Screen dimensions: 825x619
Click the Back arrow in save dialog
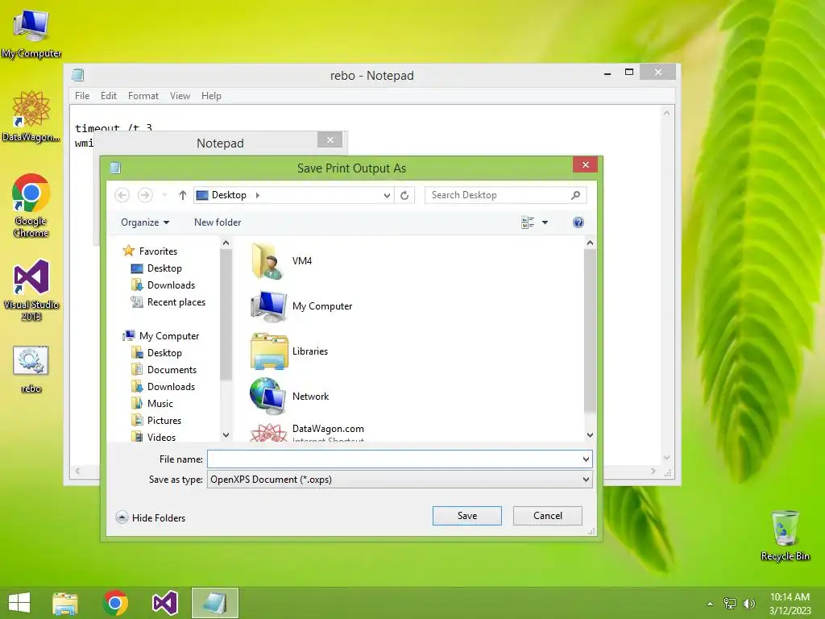122,195
